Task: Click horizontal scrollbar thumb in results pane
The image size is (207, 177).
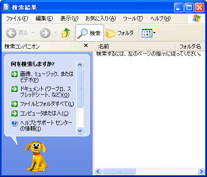Action: click(119, 171)
